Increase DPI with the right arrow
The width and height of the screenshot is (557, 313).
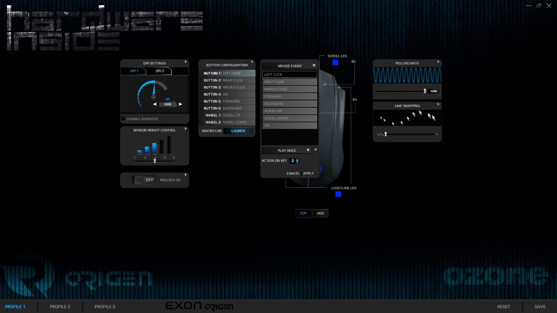pyautogui.click(x=180, y=104)
